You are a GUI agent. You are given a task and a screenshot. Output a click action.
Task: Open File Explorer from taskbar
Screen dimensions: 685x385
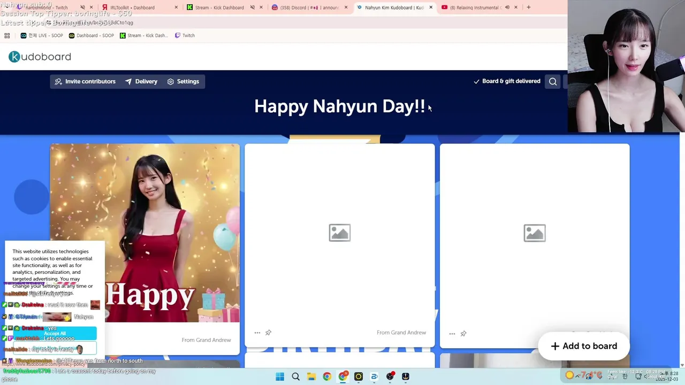(x=311, y=376)
